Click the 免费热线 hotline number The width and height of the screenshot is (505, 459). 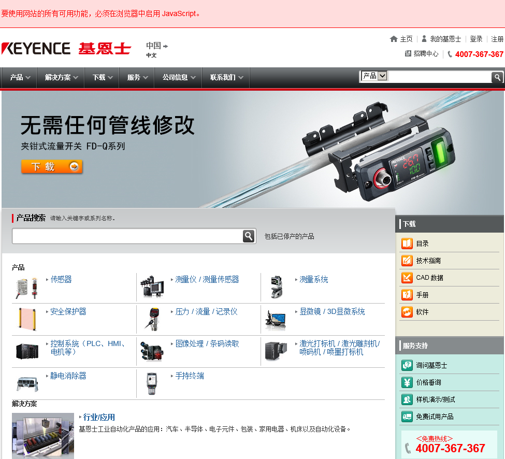pyautogui.click(x=450, y=448)
